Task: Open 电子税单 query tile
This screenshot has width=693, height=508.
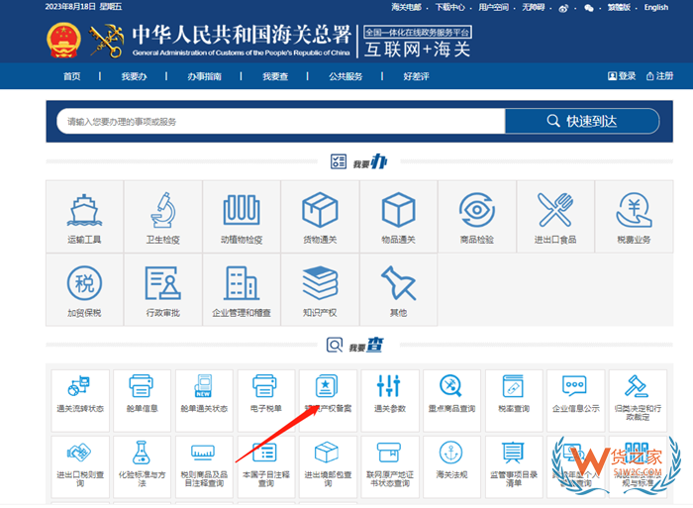Action: coord(265,401)
